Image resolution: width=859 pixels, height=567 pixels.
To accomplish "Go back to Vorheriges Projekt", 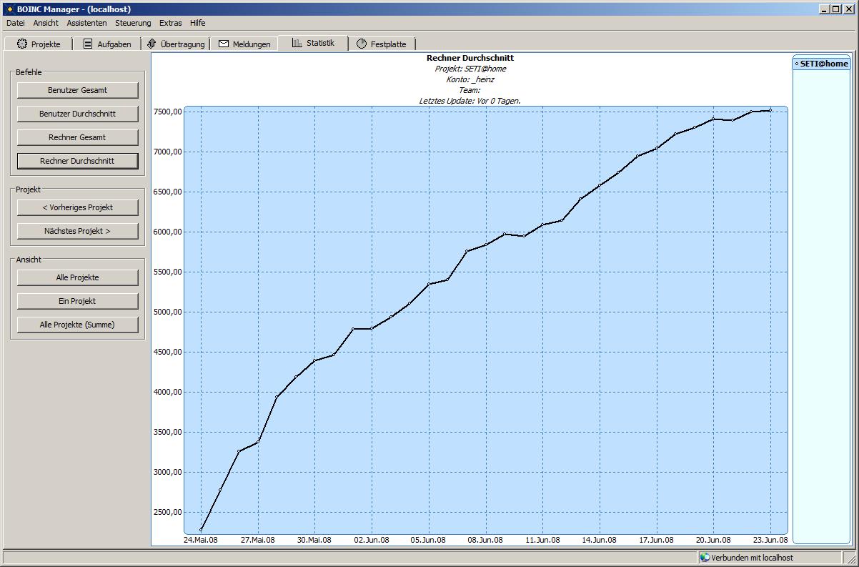I will point(78,207).
